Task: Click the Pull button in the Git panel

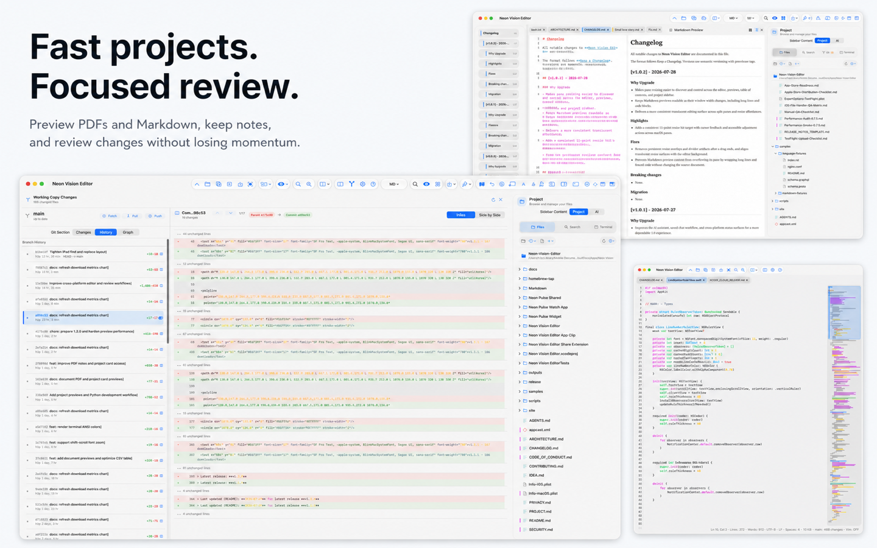Action: coord(132,216)
